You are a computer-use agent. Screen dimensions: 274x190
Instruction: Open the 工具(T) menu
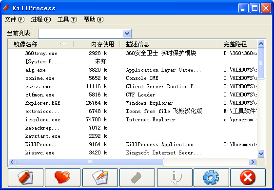[67, 19]
